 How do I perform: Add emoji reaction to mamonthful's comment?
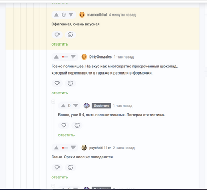tap(70, 35)
